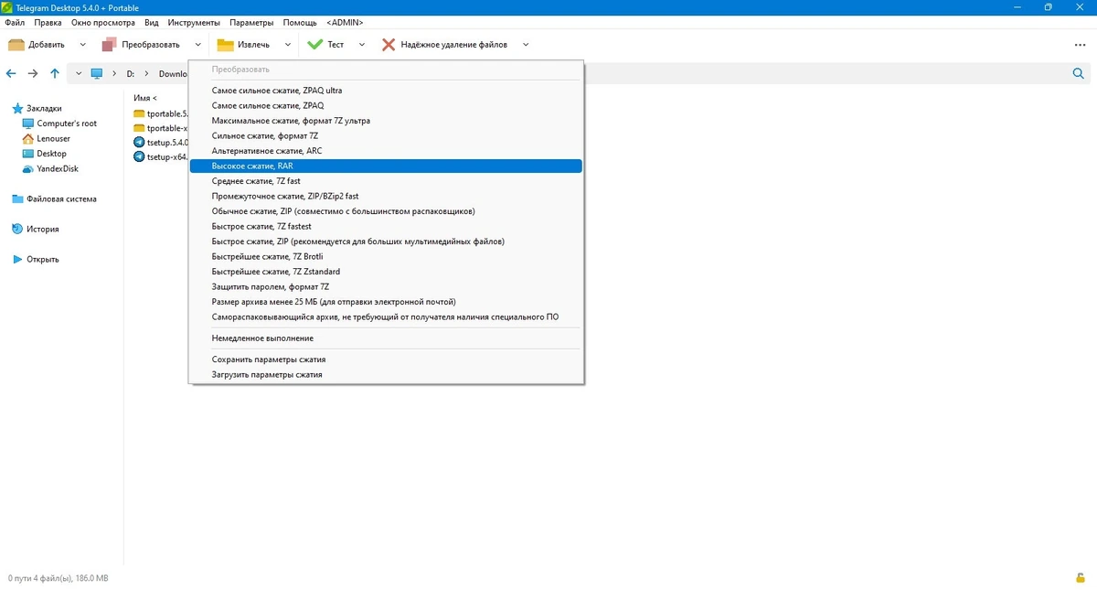
Task: Click the padlock icon in status bar
Action: tap(1081, 578)
